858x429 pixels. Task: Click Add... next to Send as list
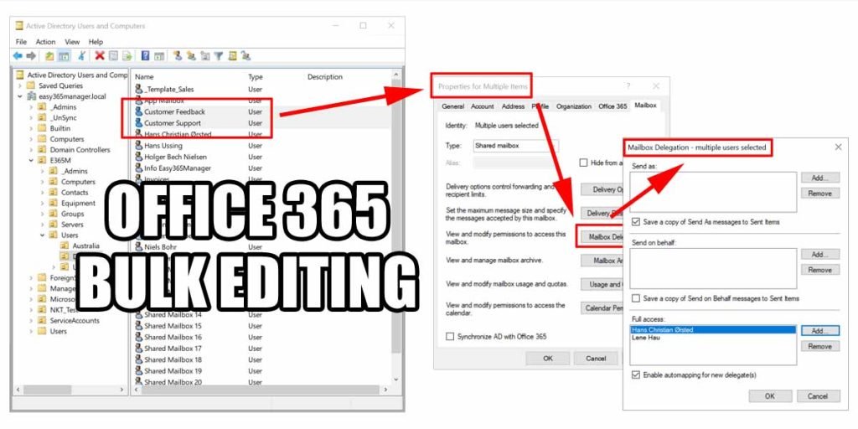[x=819, y=178]
